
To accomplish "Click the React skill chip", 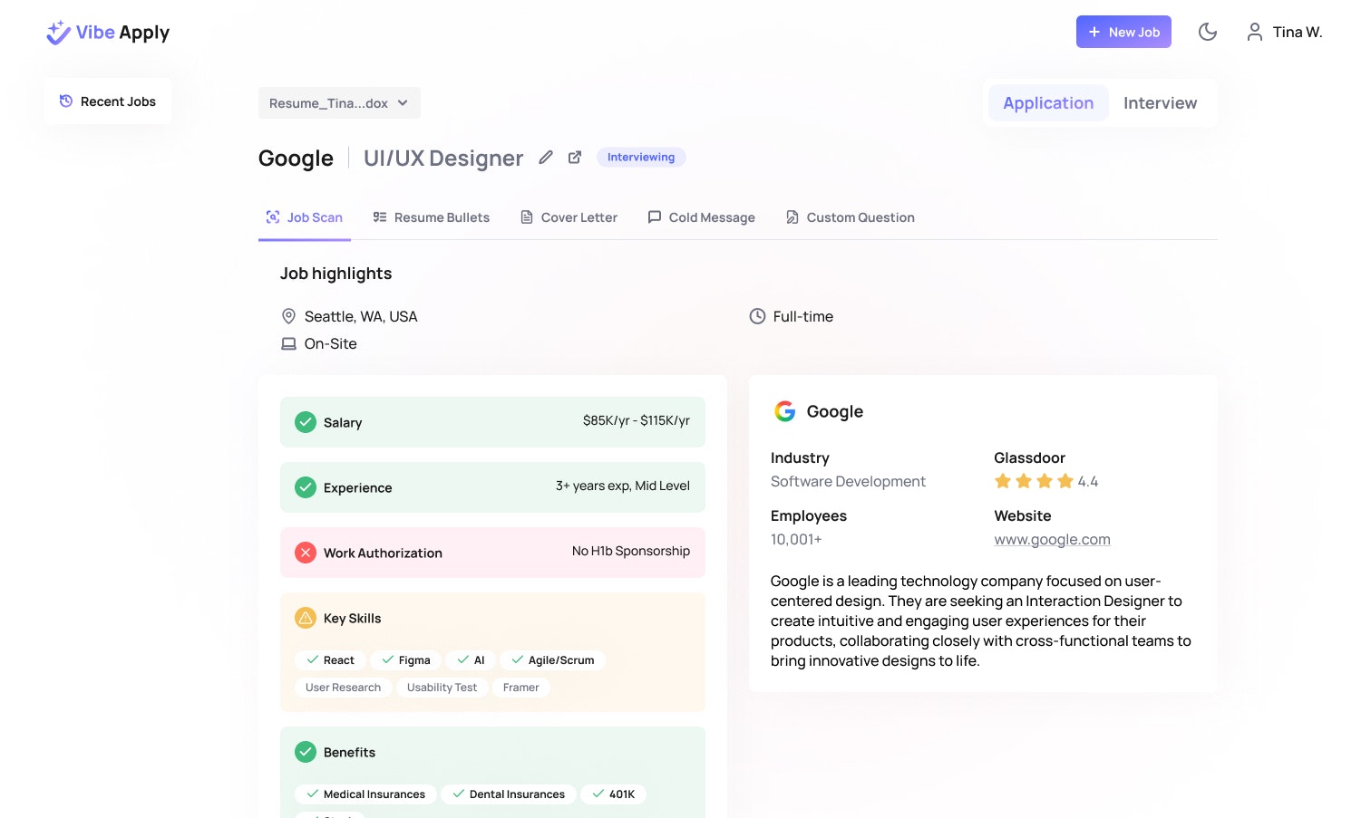I will [330, 660].
